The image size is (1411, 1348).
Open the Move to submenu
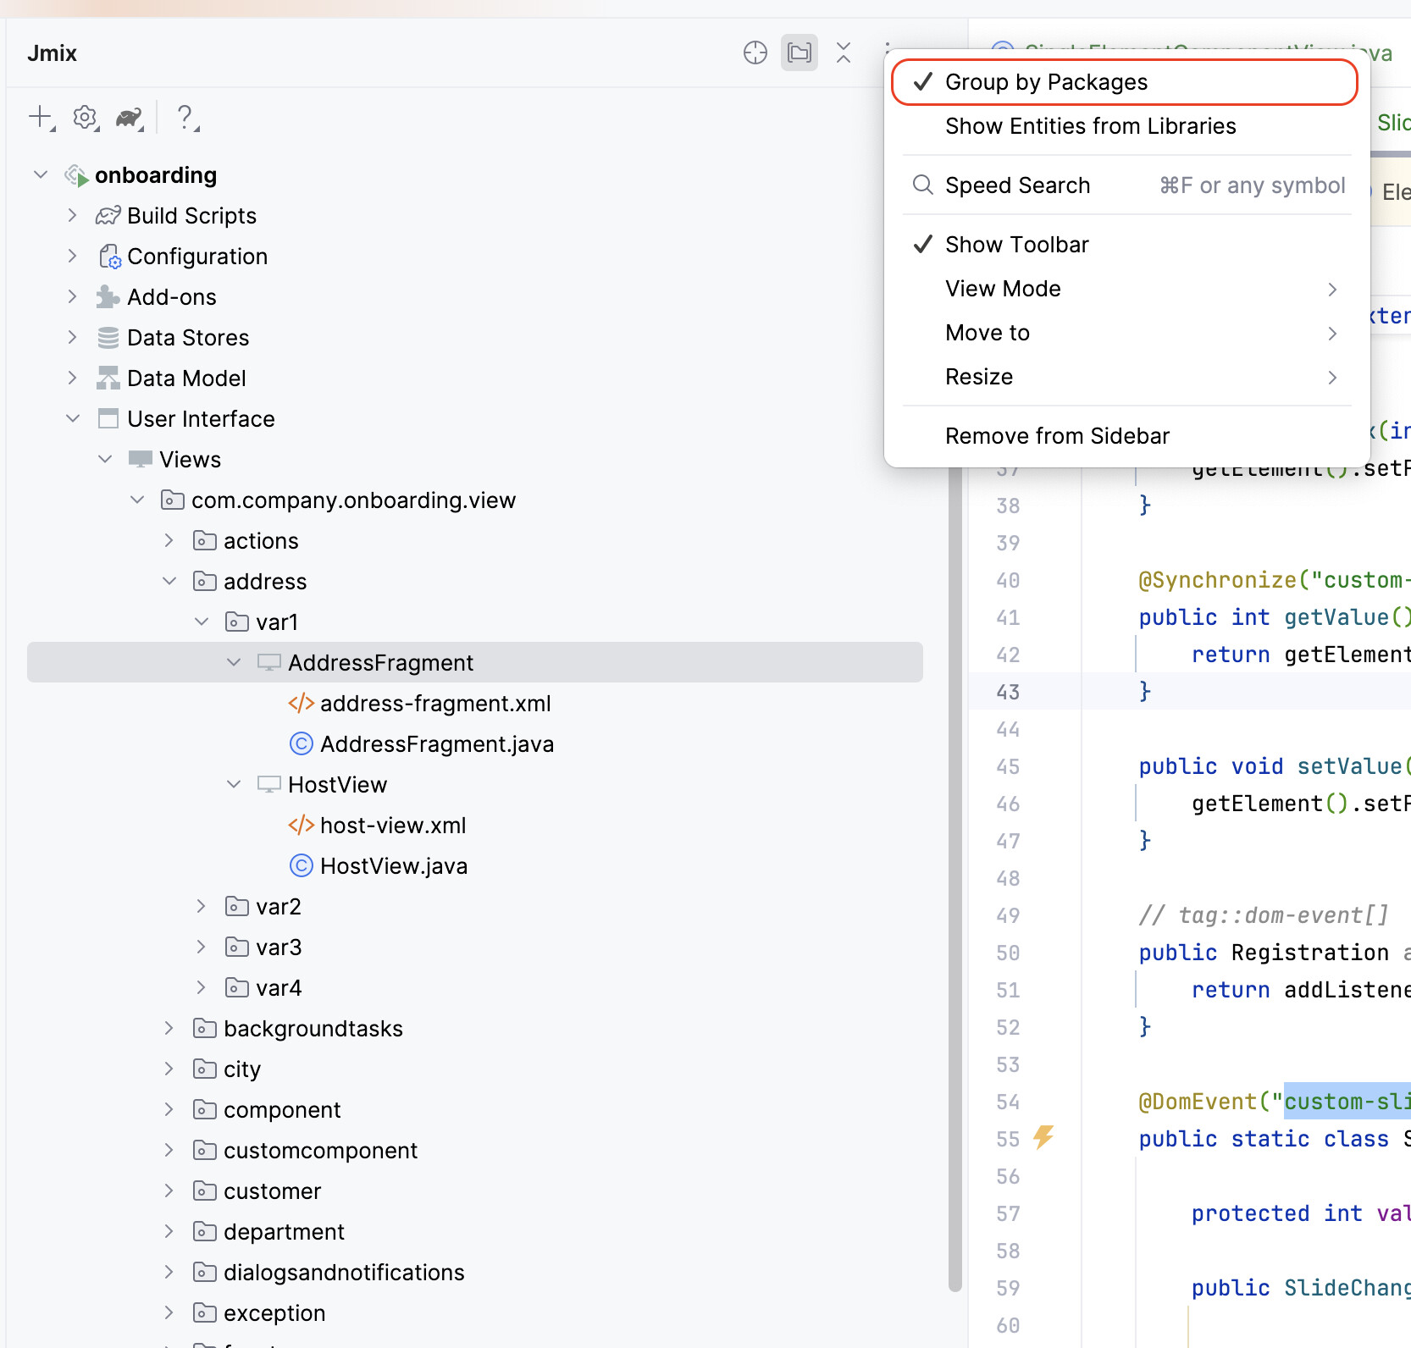click(x=1126, y=333)
